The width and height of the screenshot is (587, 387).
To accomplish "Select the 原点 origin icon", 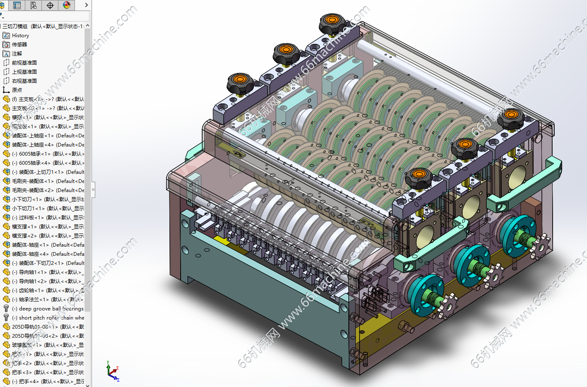I will 6,90.
